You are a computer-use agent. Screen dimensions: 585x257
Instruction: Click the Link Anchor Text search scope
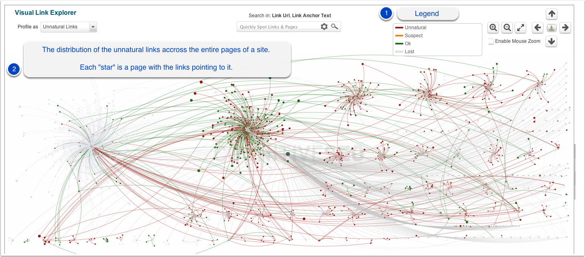click(312, 16)
